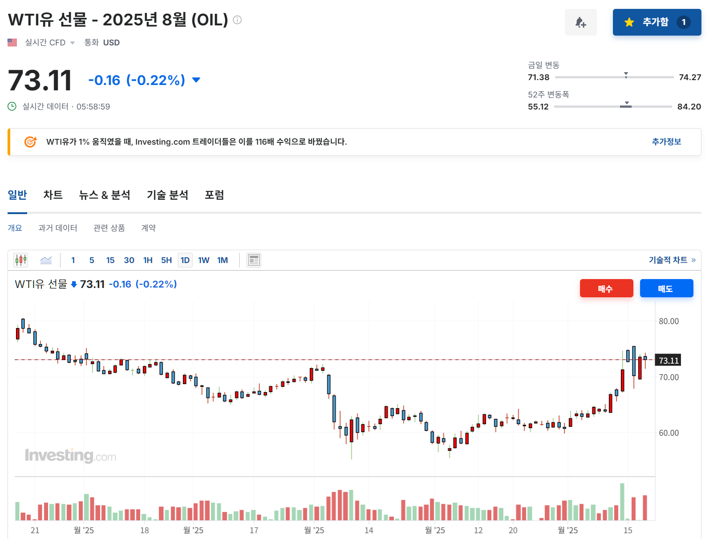
Task: Set chart interval to 1 minute
Action: pyautogui.click(x=73, y=260)
